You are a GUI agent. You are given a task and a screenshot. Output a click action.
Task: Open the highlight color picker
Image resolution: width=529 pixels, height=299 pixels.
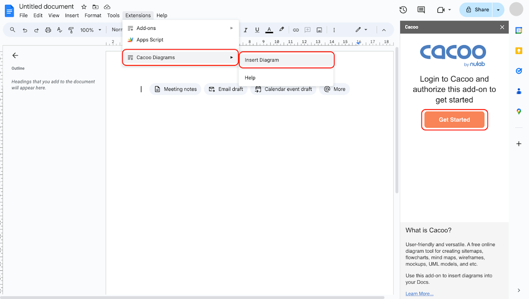[x=281, y=30]
